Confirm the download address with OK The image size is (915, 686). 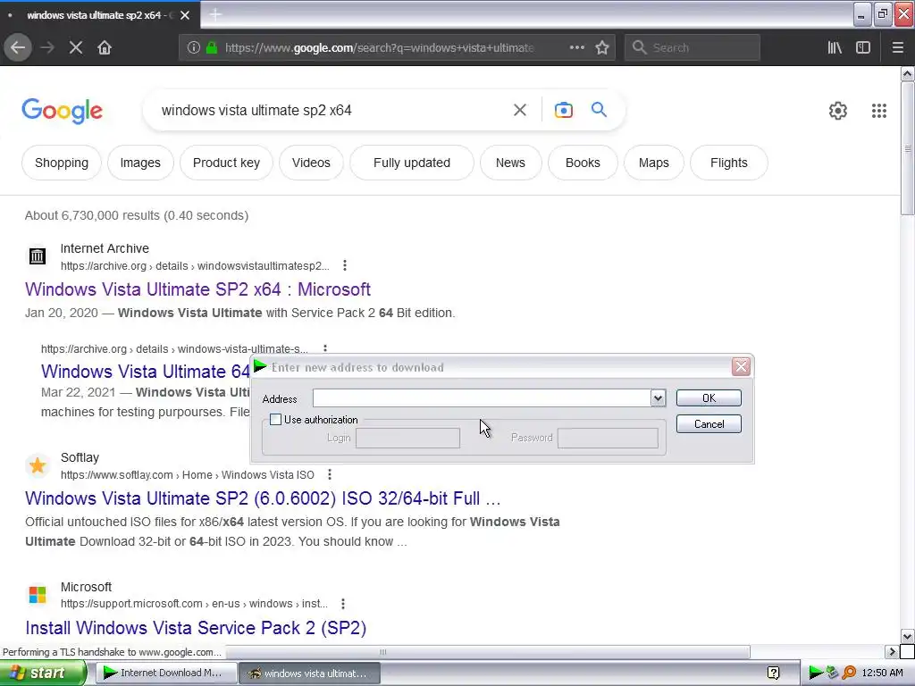(709, 397)
